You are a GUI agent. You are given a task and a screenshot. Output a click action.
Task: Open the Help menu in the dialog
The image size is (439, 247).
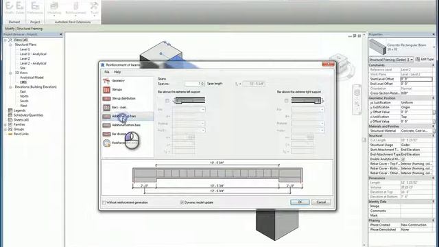(x=117, y=72)
